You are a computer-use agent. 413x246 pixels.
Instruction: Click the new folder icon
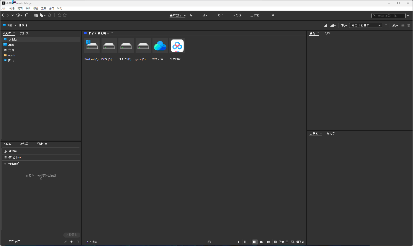(403, 26)
